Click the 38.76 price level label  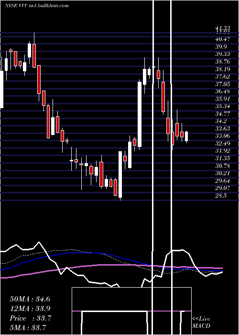(223, 62)
